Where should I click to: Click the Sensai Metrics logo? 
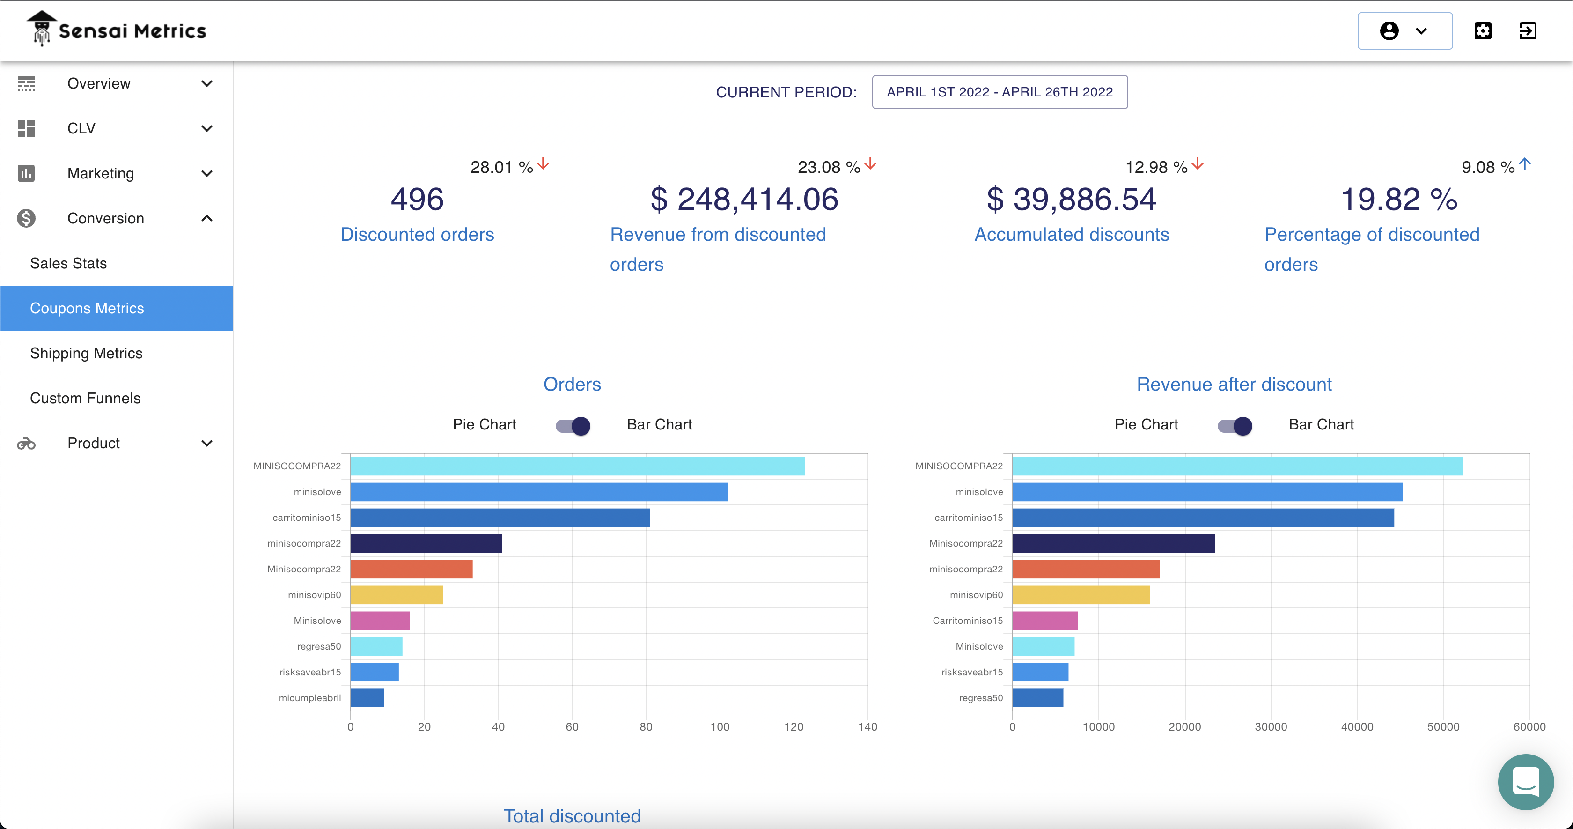[x=117, y=29]
